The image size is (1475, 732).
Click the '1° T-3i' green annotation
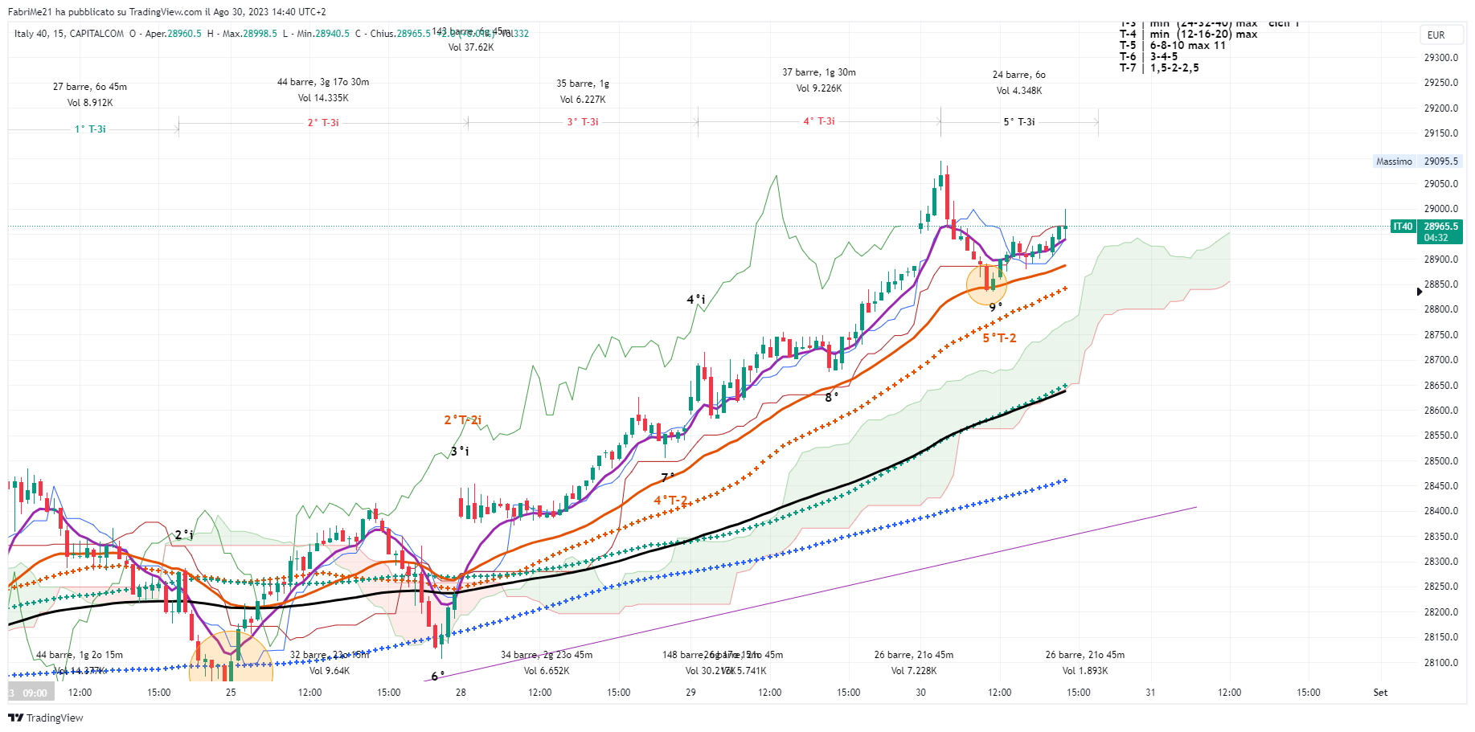[90, 129]
